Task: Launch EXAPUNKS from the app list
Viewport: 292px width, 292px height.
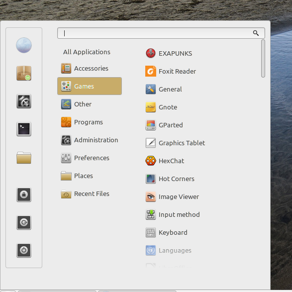Action: coord(169,53)
